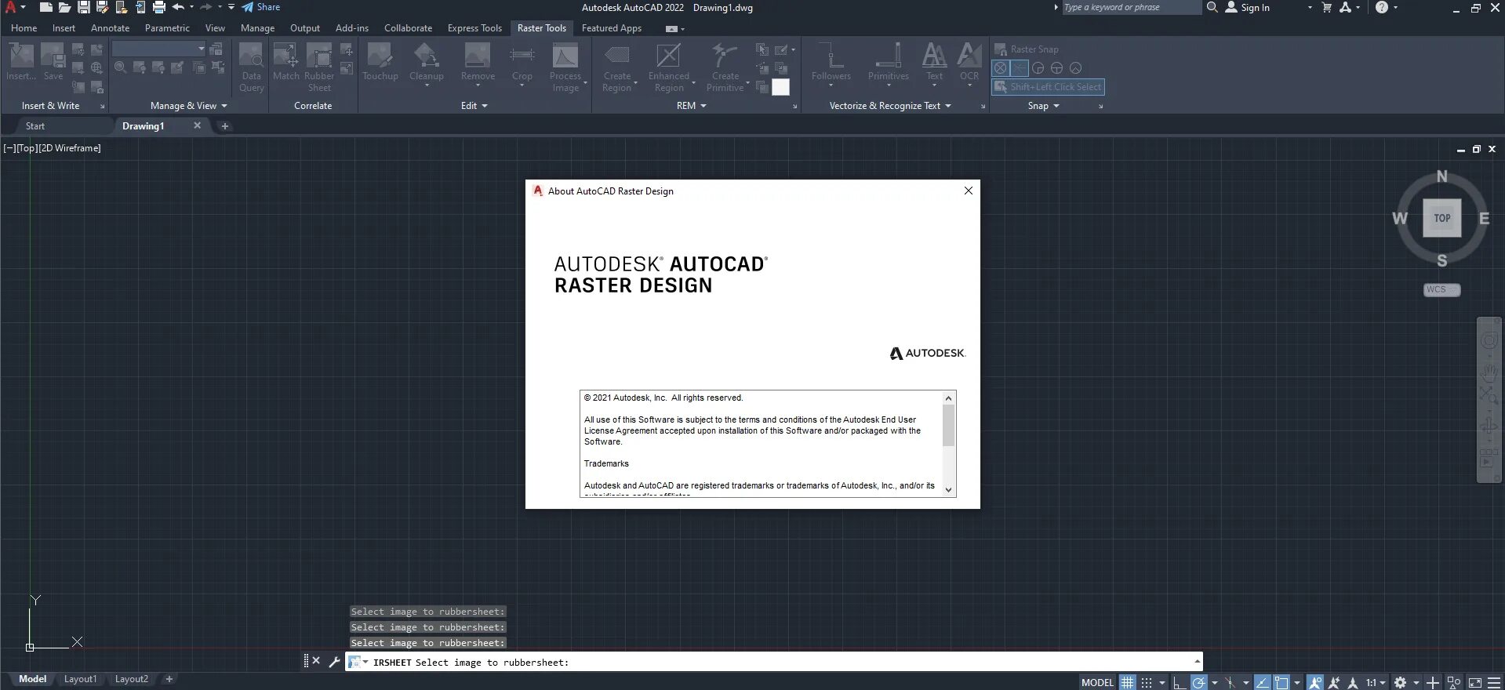
Task: Click the Create Region tool
Action: click(x=617, y=67)
